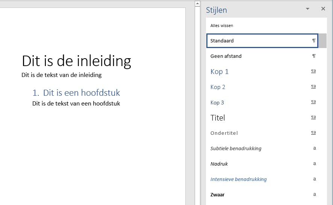The width and height of the screenshot is (333, 205).
Task: Select Alles wissen to clear formatting
Action: [x=222, y=26]
